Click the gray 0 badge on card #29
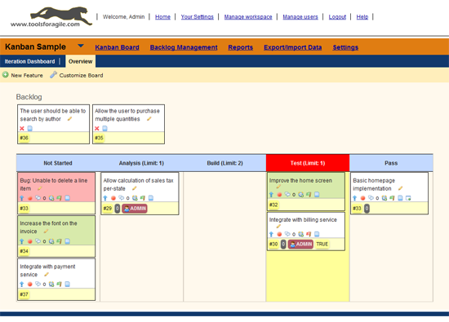The height and width of the screenshot is (322, 449). [x=117, y=209]
